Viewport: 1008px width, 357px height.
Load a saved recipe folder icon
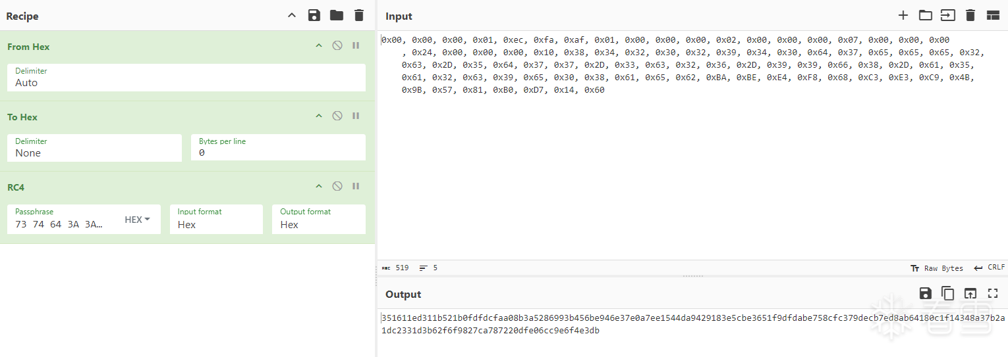tap(337, 16)
